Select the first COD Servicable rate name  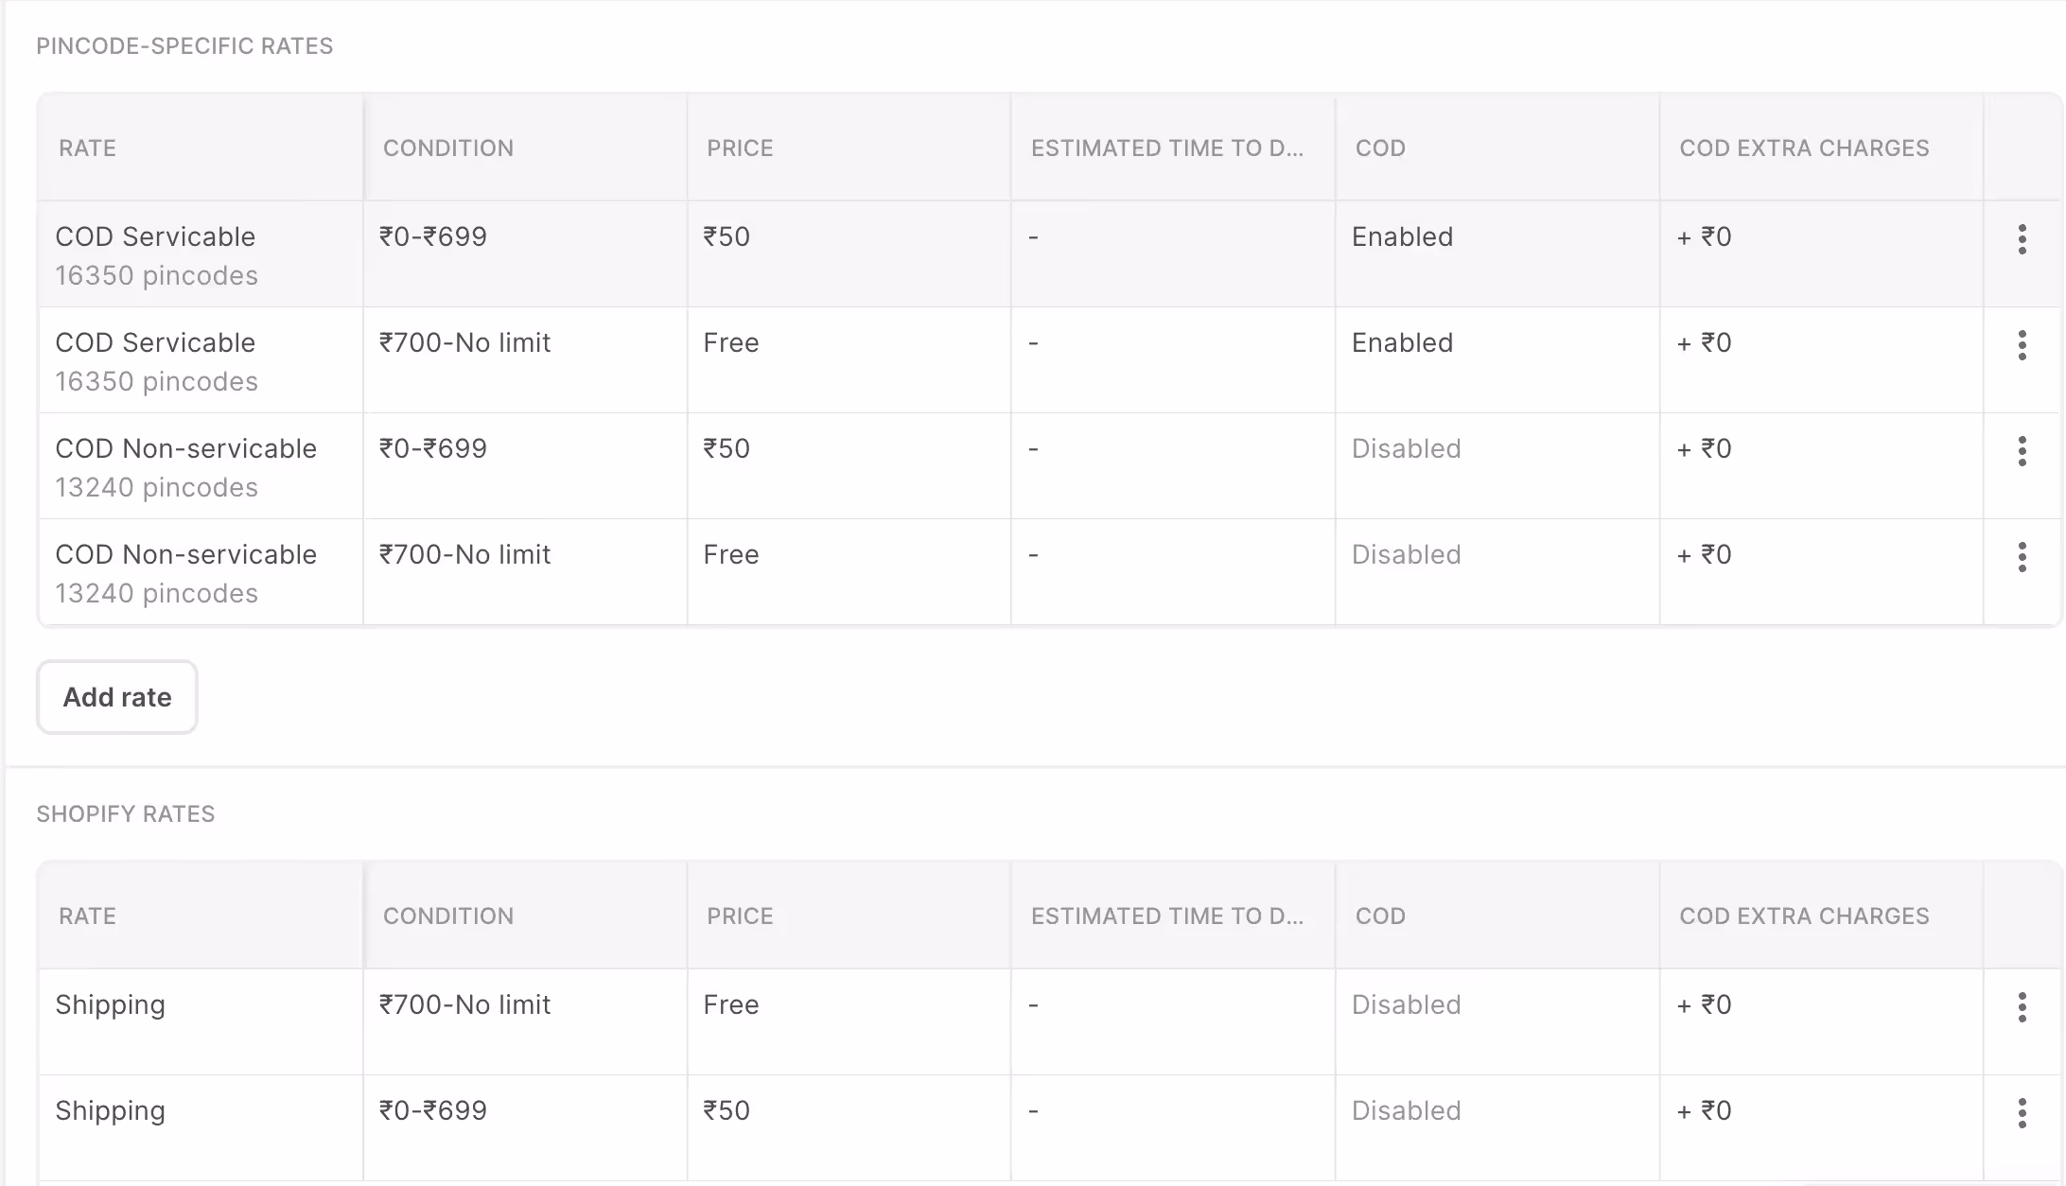click(155, 236)
